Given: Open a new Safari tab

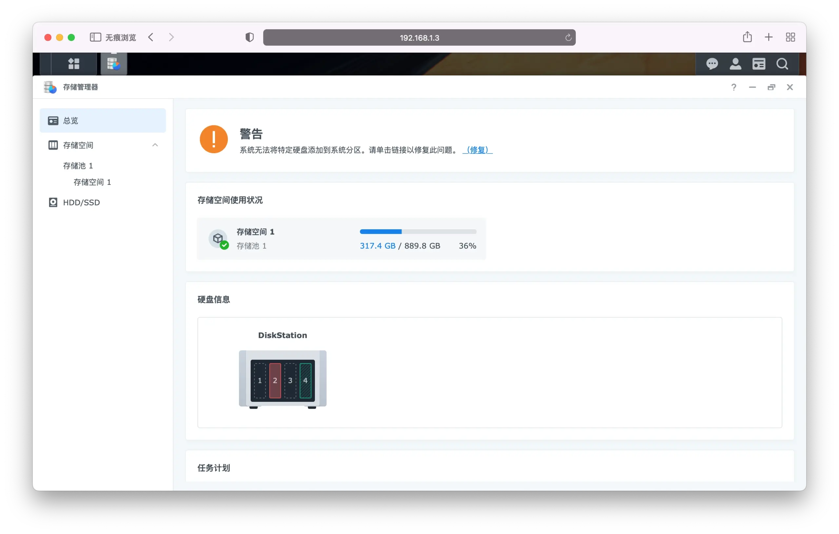Looking at the screenshot, I should [x=769, y=37].
